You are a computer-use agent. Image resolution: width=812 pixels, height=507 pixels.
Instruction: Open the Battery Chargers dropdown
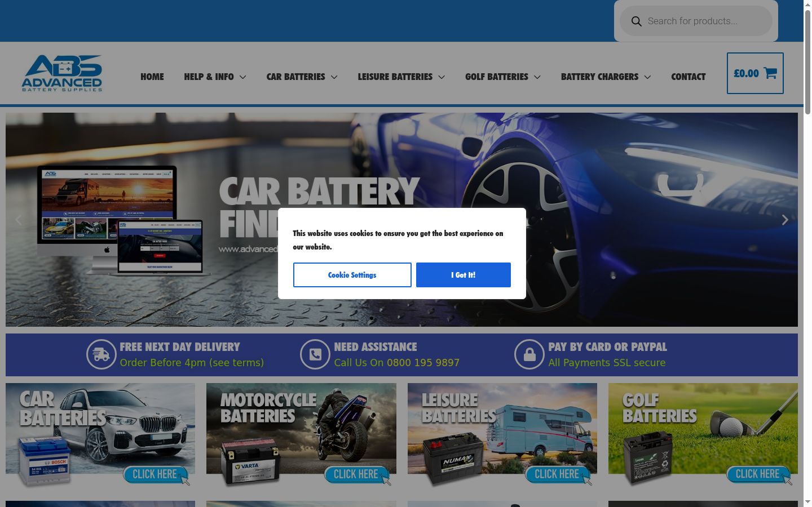click(x=606, y=77)
